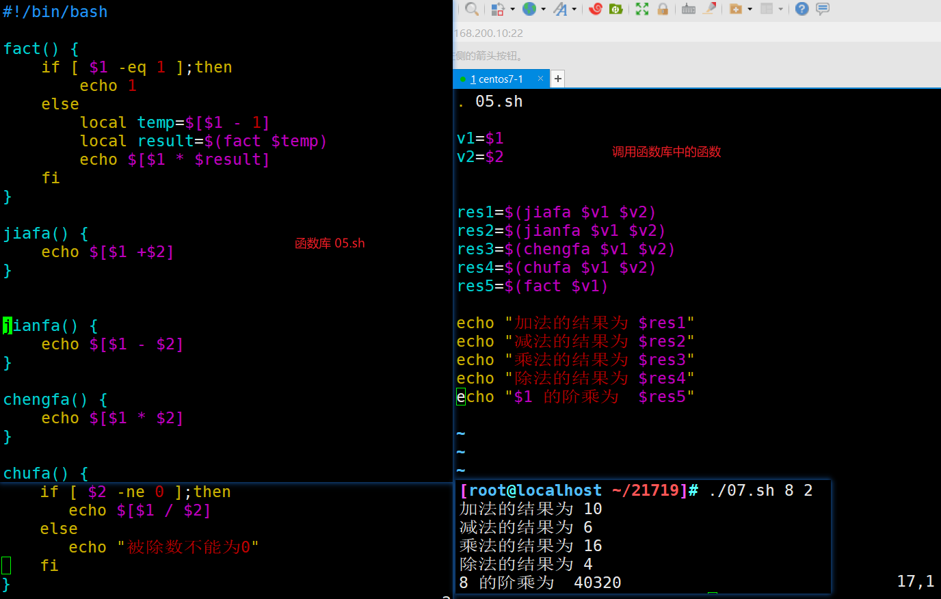Click 'res5=$(fact $v1)' line
The width and height of the screenshot is (941, 599).
click(x=533, y=286)
